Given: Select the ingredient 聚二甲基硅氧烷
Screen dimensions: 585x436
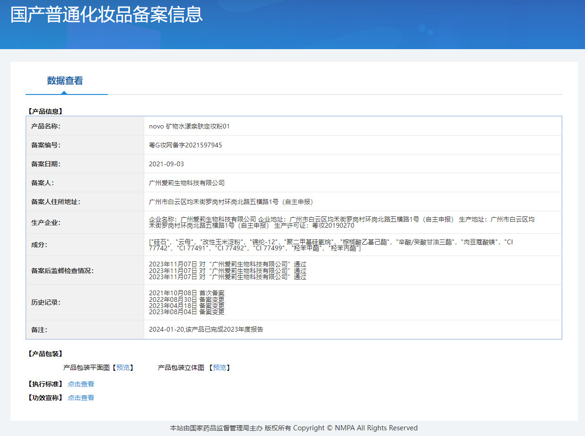Looking at the screenshot, I should click(x=308, y=242).
